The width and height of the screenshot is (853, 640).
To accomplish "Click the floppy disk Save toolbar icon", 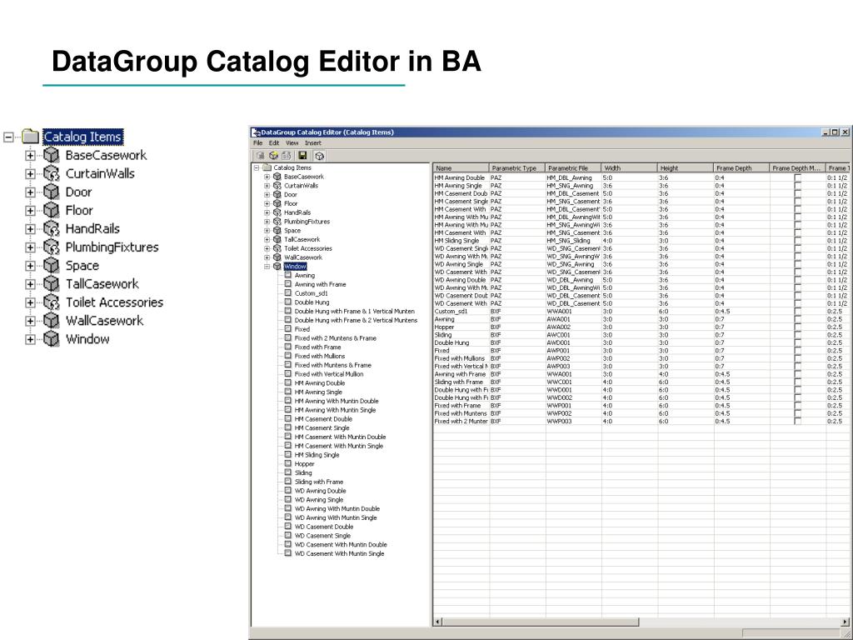I will click(x=302, y=156).
